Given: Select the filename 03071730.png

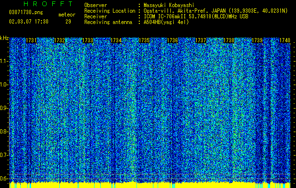Looking at the screenshot, I should click(26, 13).
